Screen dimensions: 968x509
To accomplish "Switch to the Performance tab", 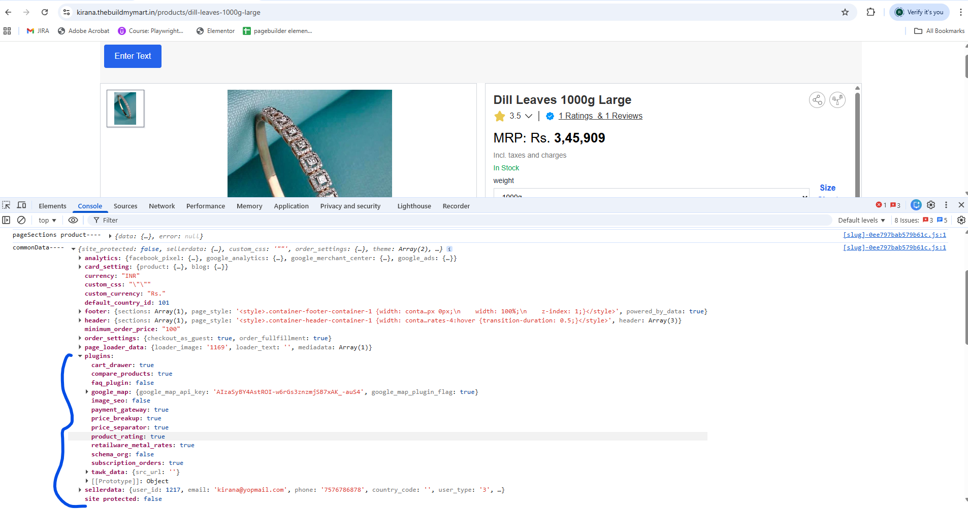I will pos(206,206).
